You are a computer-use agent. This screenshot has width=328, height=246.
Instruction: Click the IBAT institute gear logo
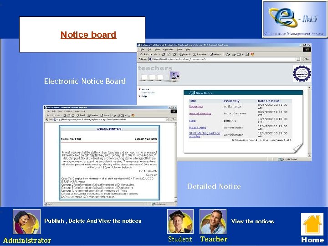pos(302,74)
